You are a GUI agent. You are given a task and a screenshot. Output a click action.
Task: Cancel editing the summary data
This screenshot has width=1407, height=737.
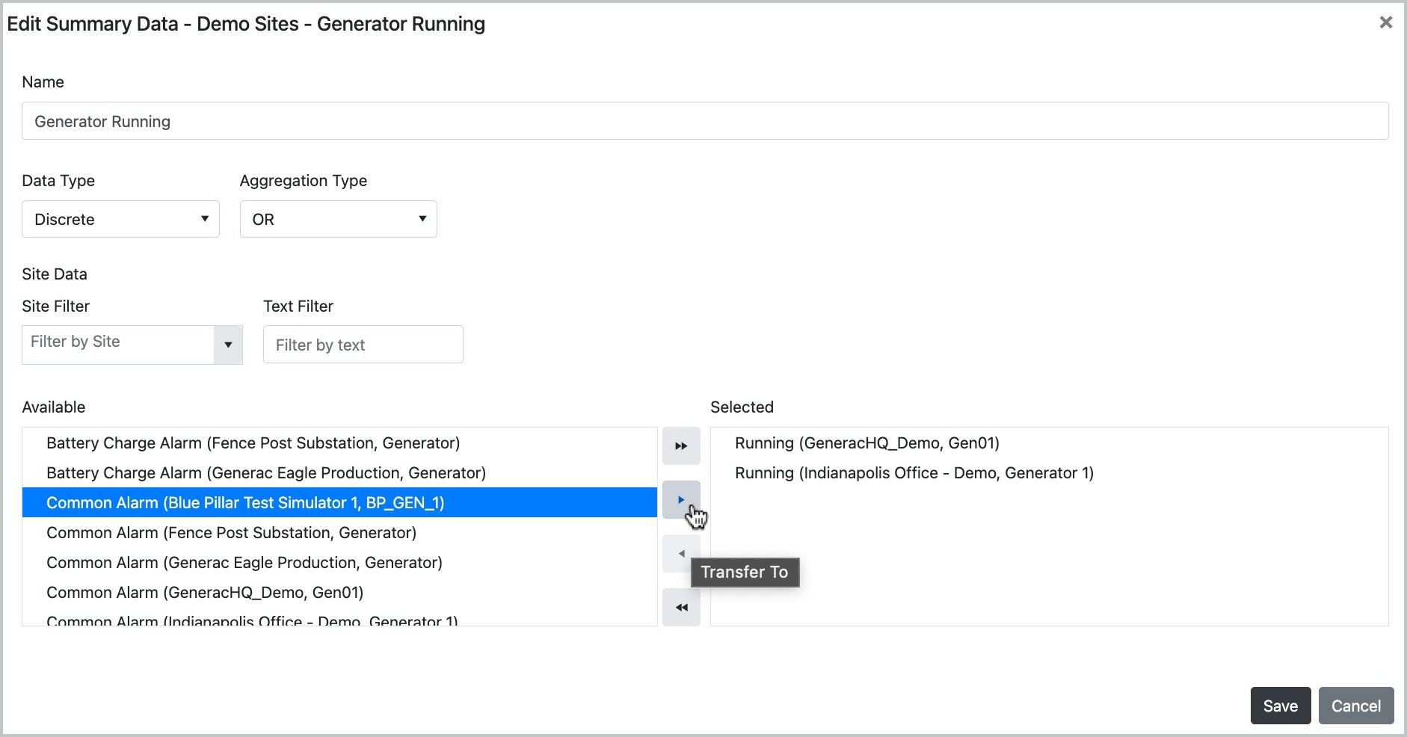(x=1355, y=706)
